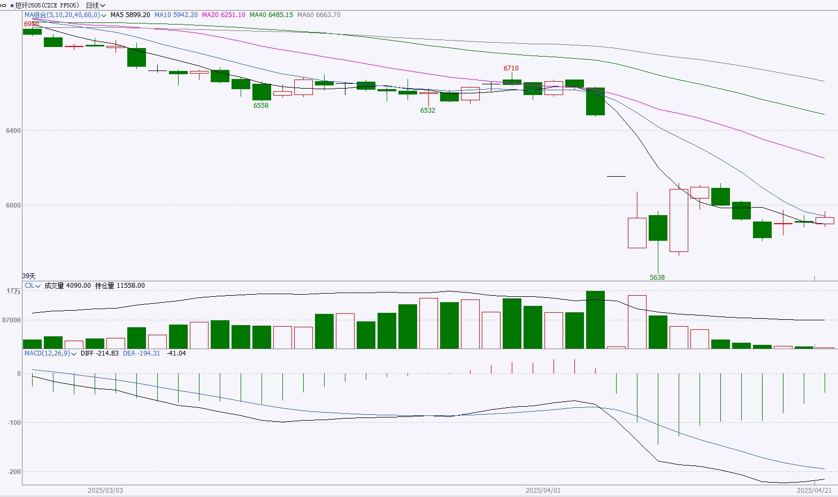
Task: Select the magenta MA20 6251.10 legend
Action: pyautogui.click(x=223, y=15)
